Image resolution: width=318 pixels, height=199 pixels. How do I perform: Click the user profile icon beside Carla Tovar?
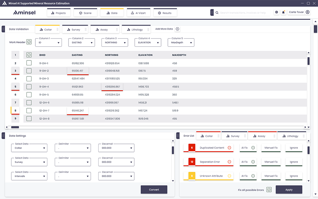click(307, 12)
